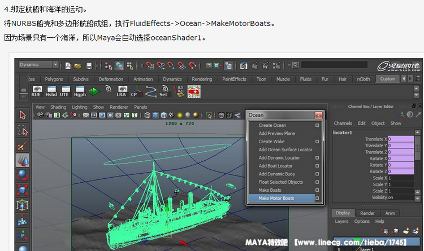Open the Channels menu in Channel Box
Image resolution: width=424 pixels, height=251 pixels.
click(343, 124)
